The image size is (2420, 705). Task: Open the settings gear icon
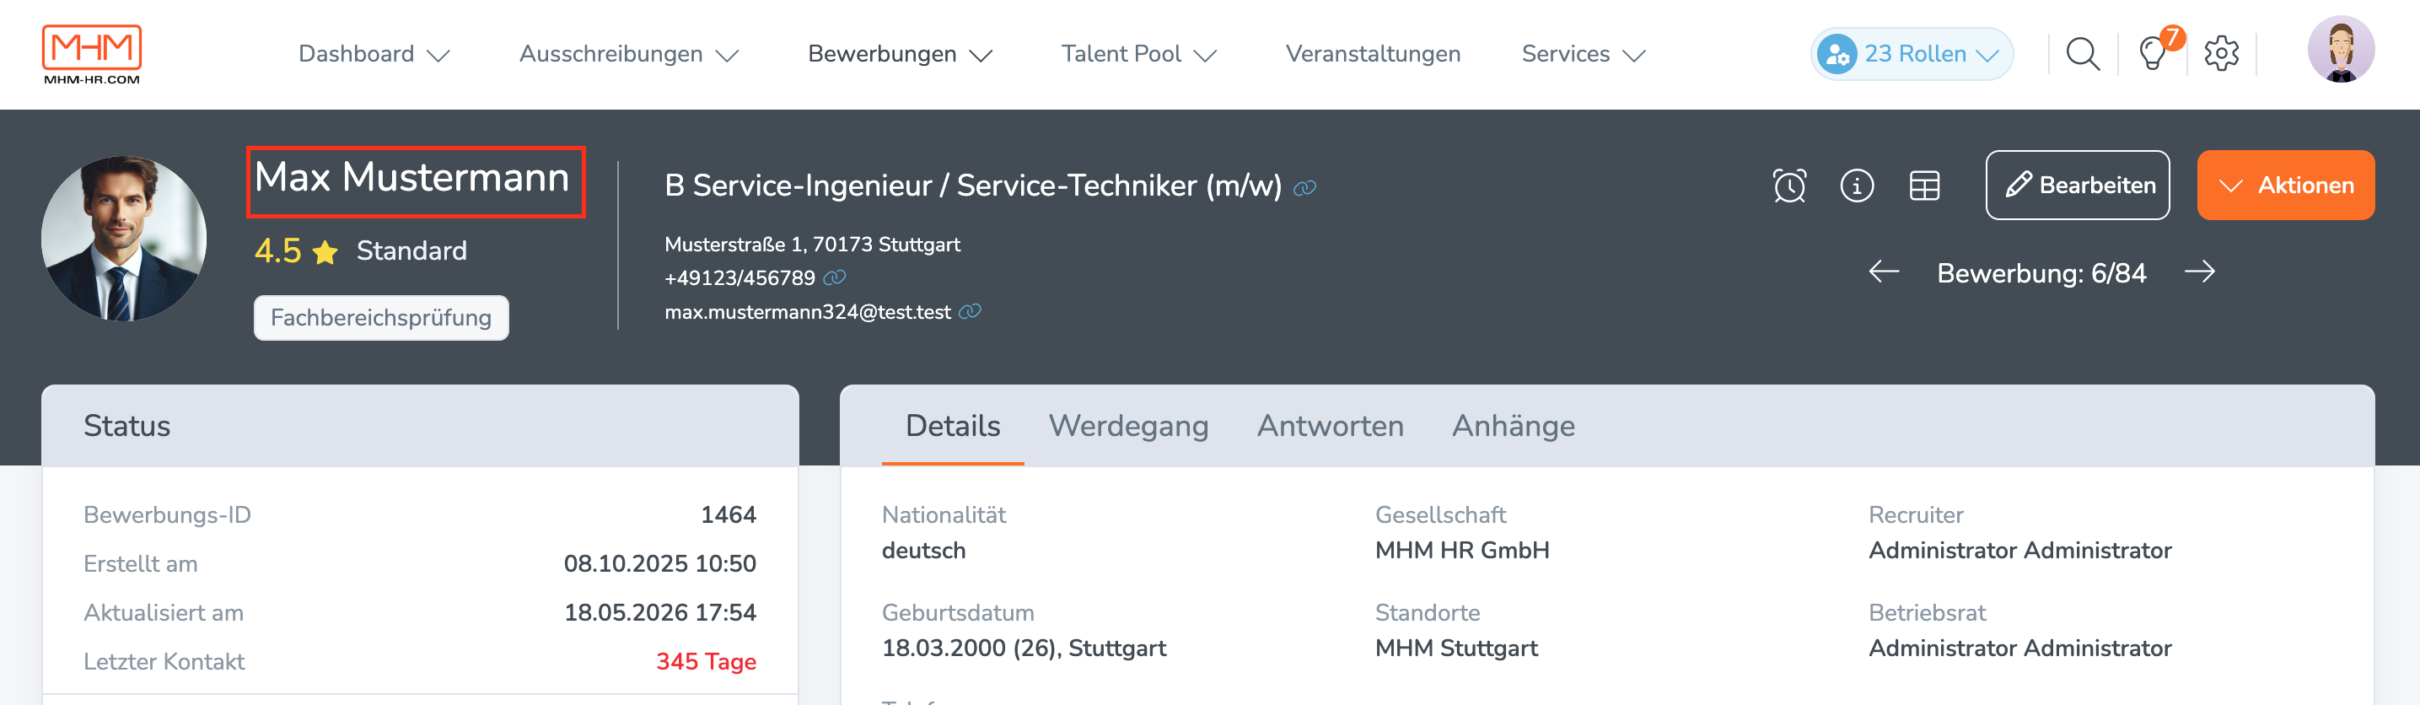2222,54
